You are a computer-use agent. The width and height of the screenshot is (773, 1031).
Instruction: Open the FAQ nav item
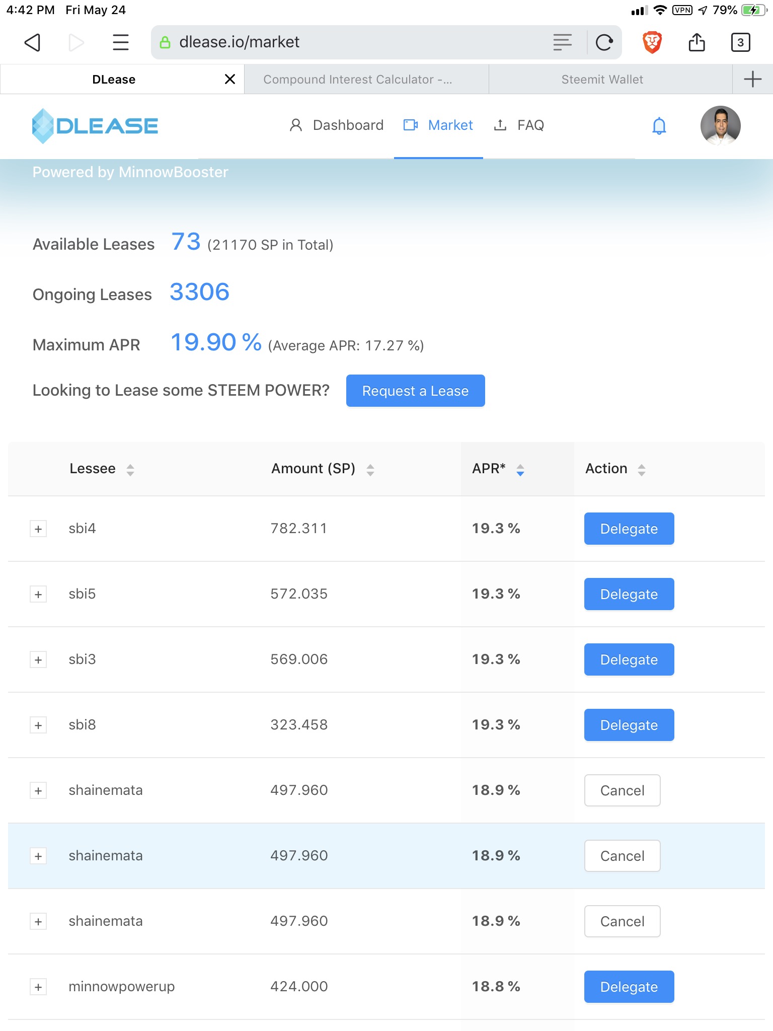click(x=519, y=125)
